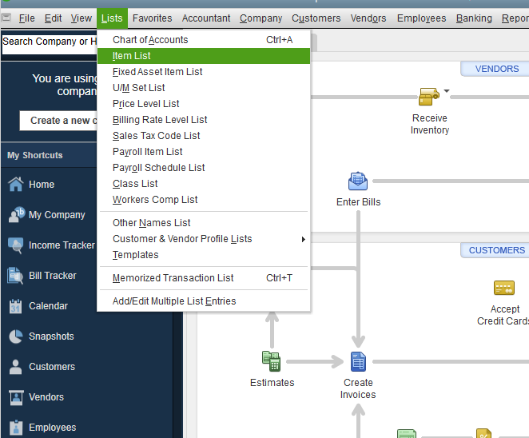Open the Favorites menu
The width and height of the screenshot is (529, 438).
pyautogui.click(x=152, y=18)
